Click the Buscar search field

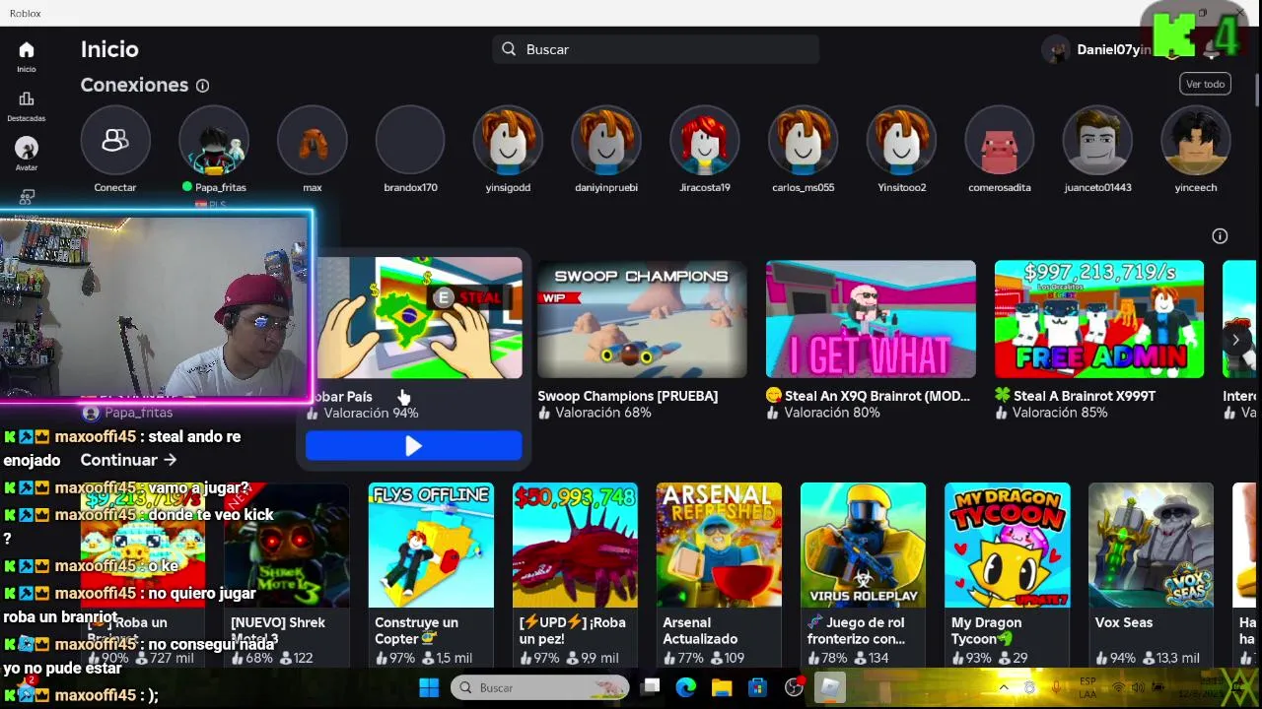click(656, 49)
